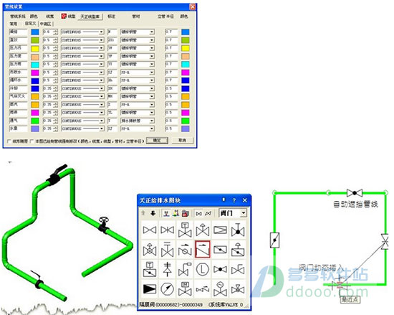Choose the vertical arrow double-bar symbol
This screenshot has height=315, width=394.
coord(168,269)
